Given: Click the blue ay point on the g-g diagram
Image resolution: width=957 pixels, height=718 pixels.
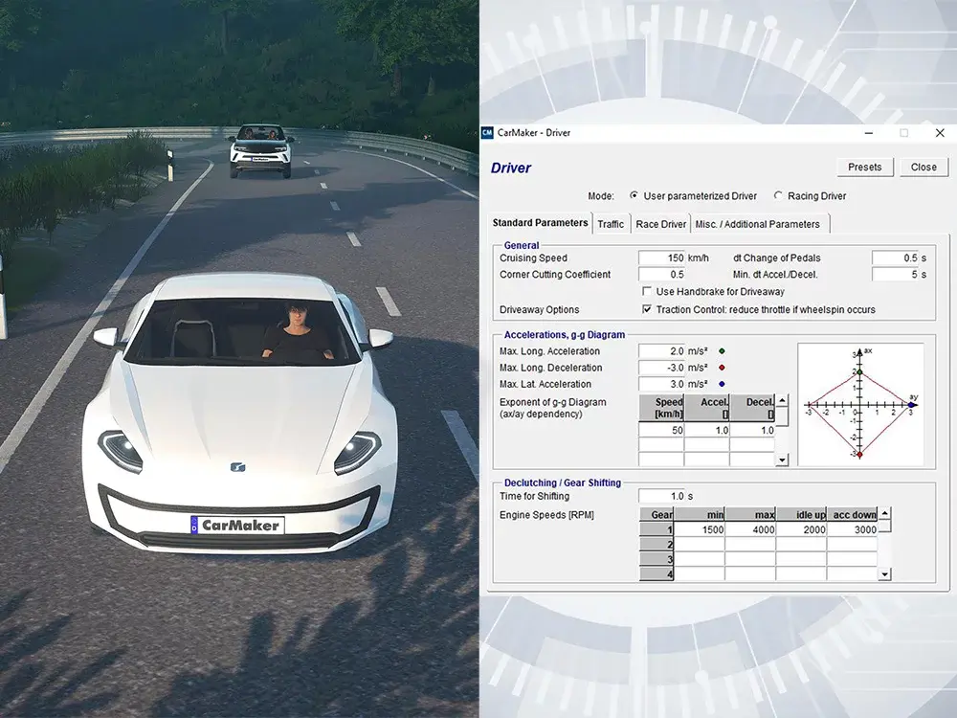Looking at the screenshot, I should pos(911,405).
